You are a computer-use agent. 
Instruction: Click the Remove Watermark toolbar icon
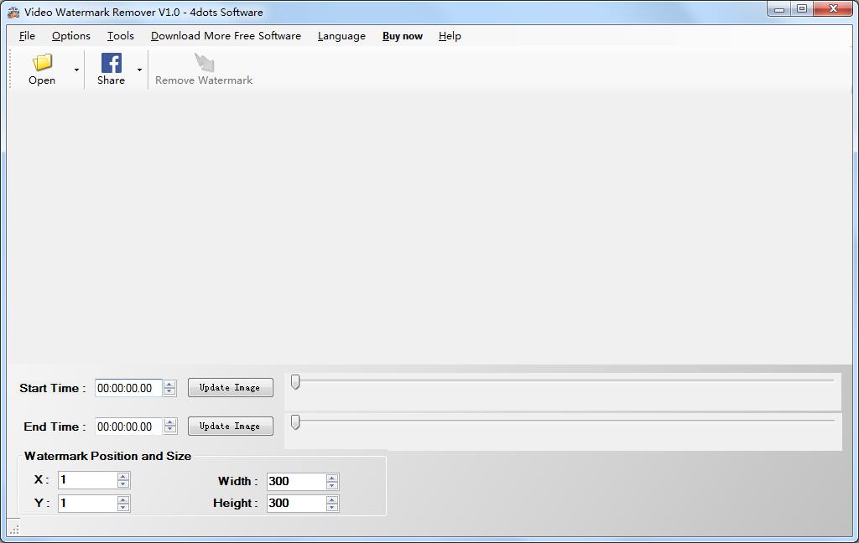204,63
